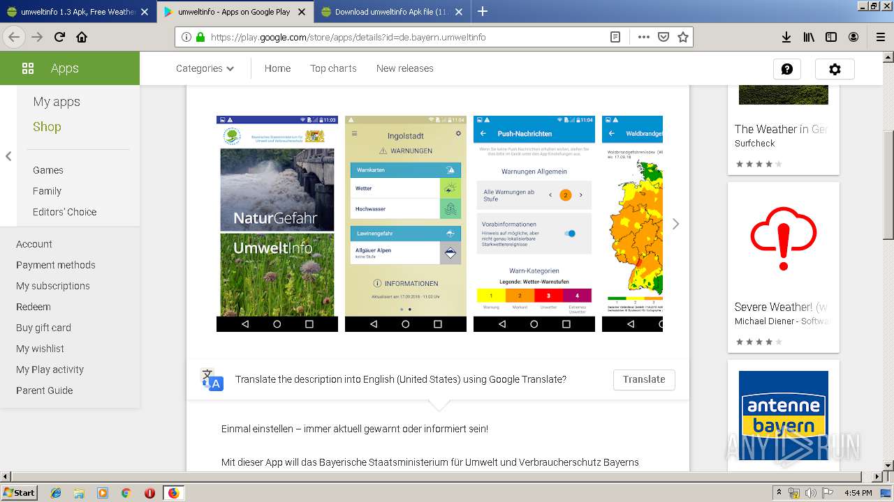Image resolution: width=894 pixels, height=502 pixels.
Task: Open the Google Play settings gear
Action: pos(835,69)
